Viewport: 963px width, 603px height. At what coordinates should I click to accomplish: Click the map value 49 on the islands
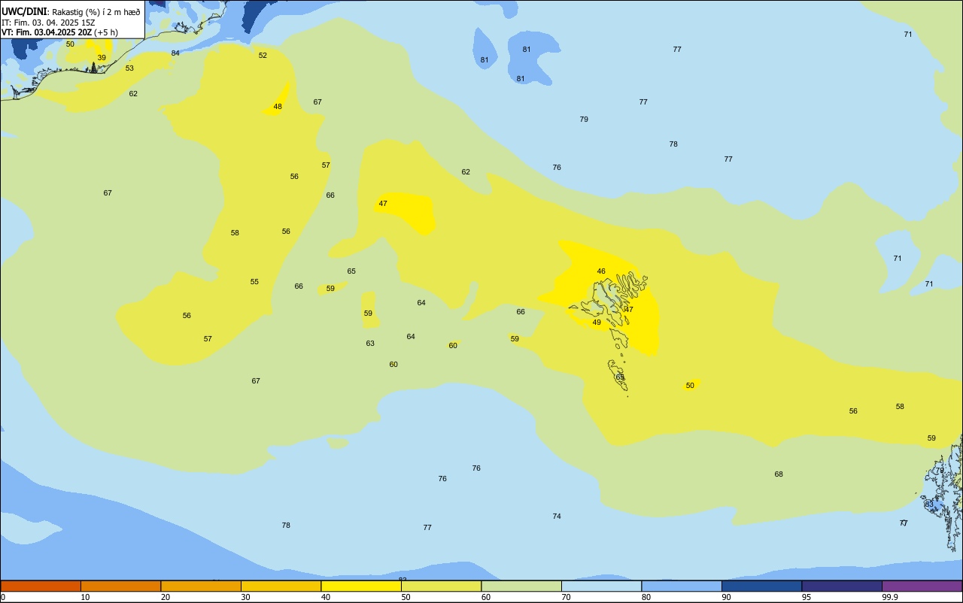point(597,323)
